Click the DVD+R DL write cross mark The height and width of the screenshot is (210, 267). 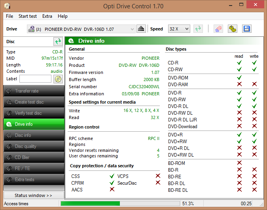click(x=254, y=148)
